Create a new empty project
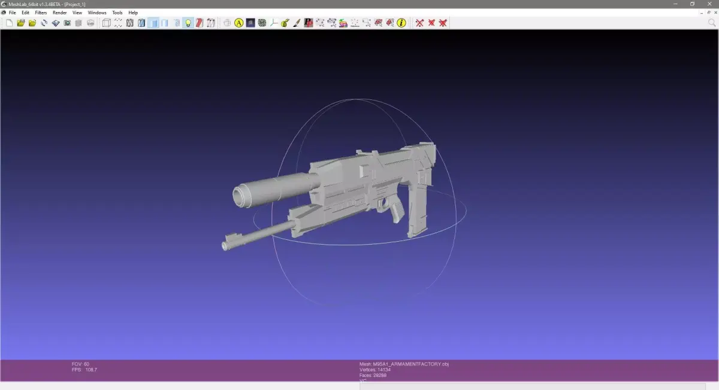This screenshot has height=390, width=719. pyautogui.click(x=9, y=23)
